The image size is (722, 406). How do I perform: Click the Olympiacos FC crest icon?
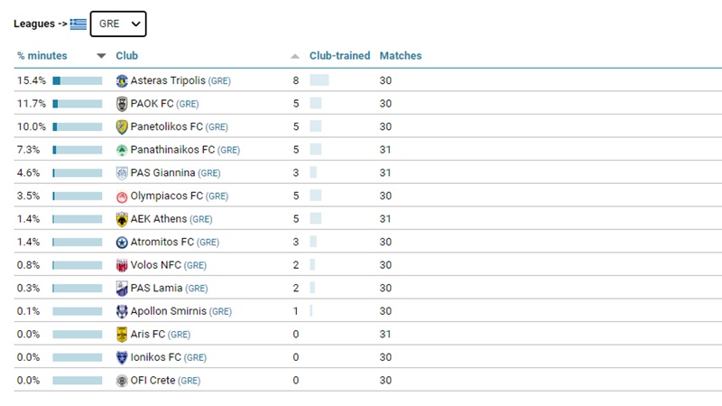tap(122, 196)
